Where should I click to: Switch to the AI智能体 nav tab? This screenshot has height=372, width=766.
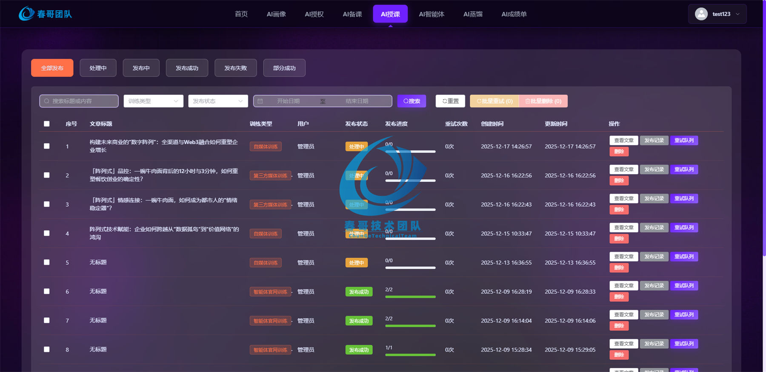click(432, 14)
